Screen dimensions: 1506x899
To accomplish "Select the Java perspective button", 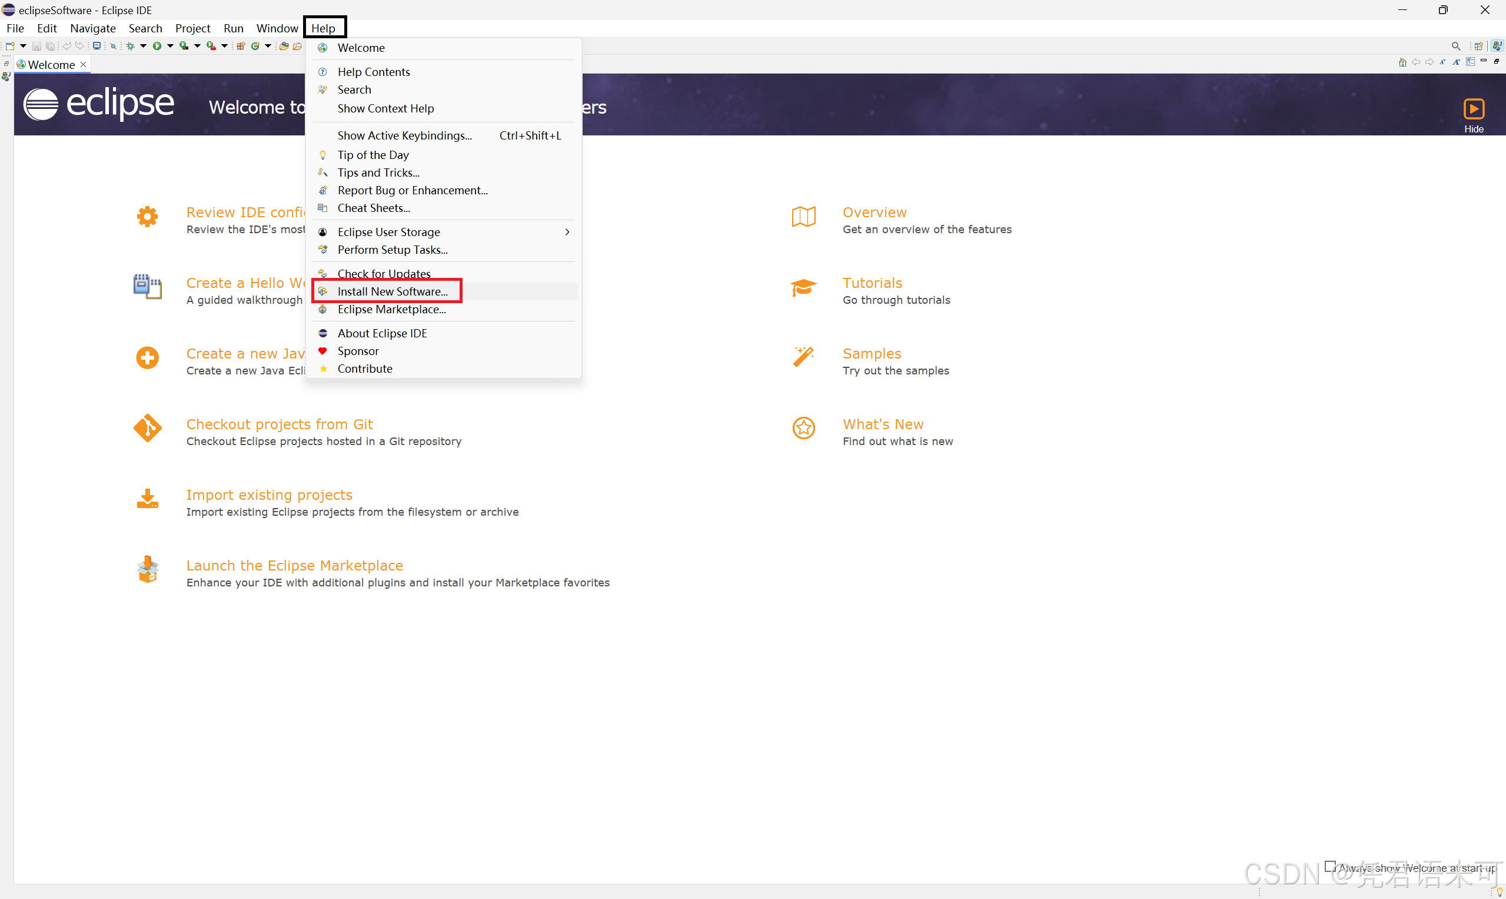I will pos(1497,46).
